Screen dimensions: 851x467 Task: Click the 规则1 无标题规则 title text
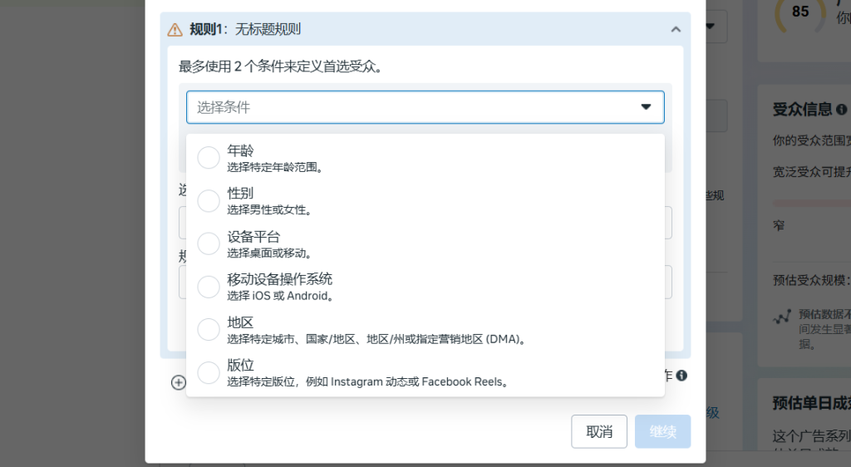coord(245,30)
